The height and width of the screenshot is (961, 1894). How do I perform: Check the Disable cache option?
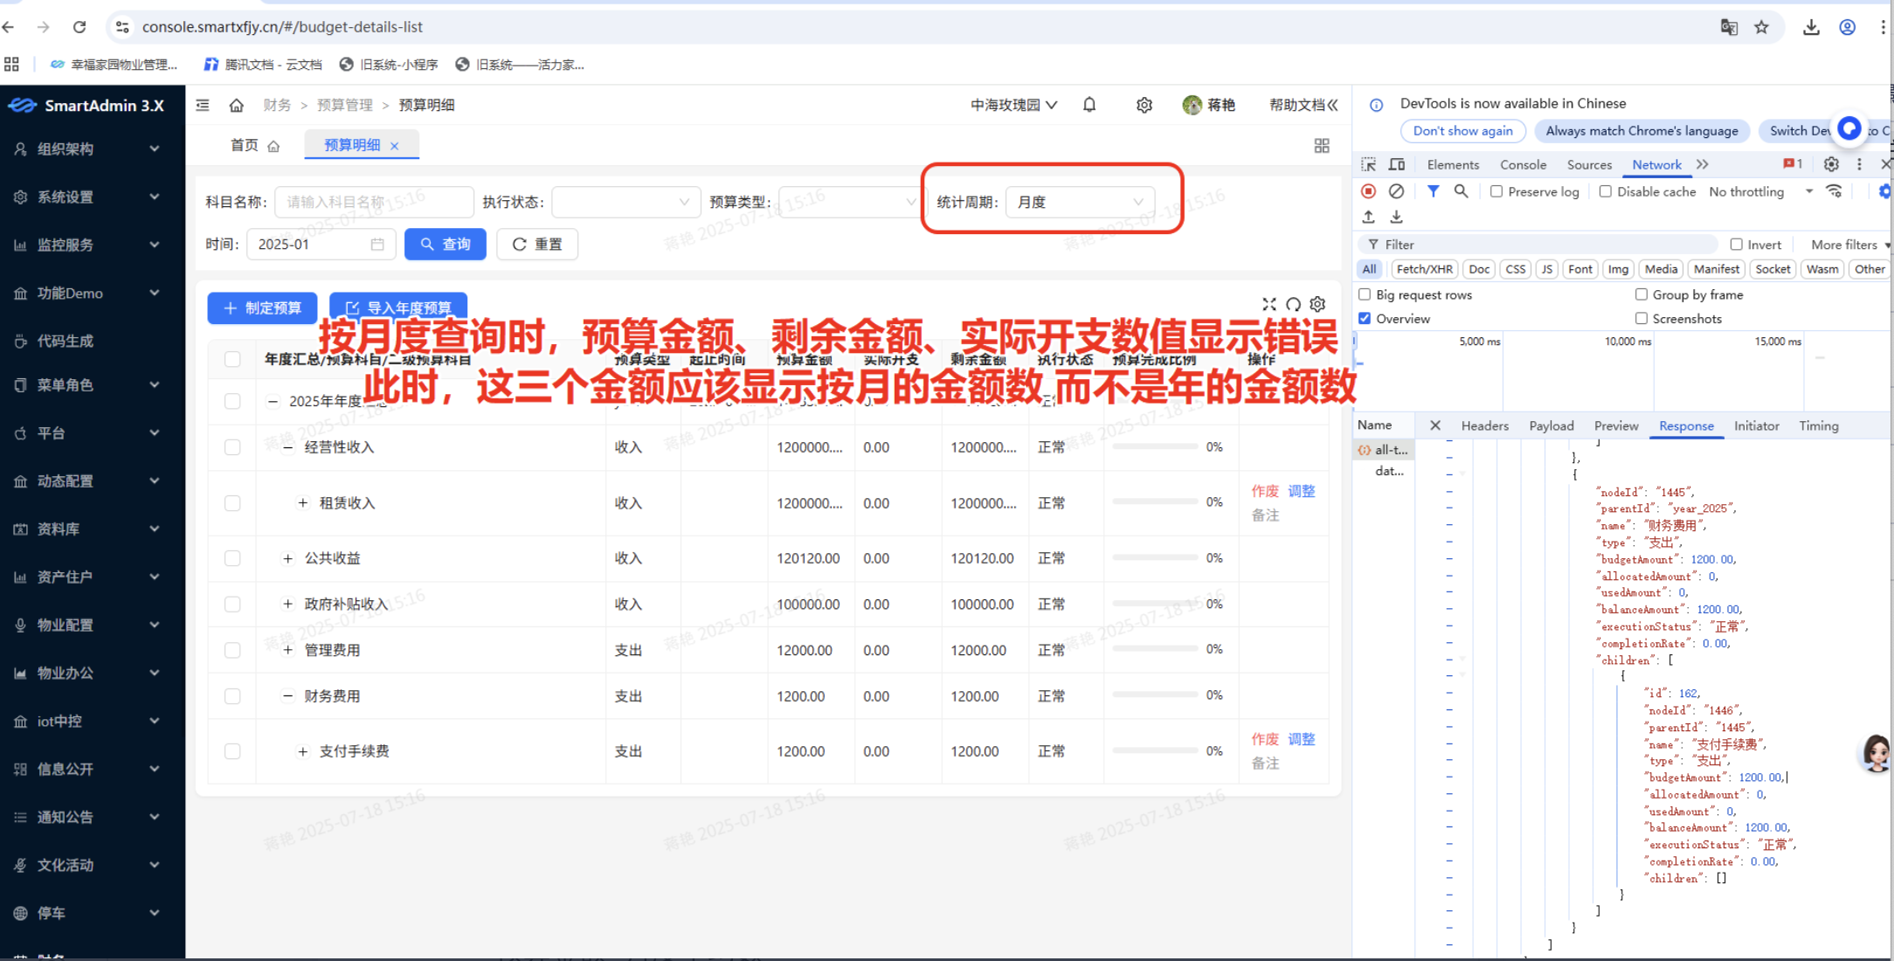1606,191
